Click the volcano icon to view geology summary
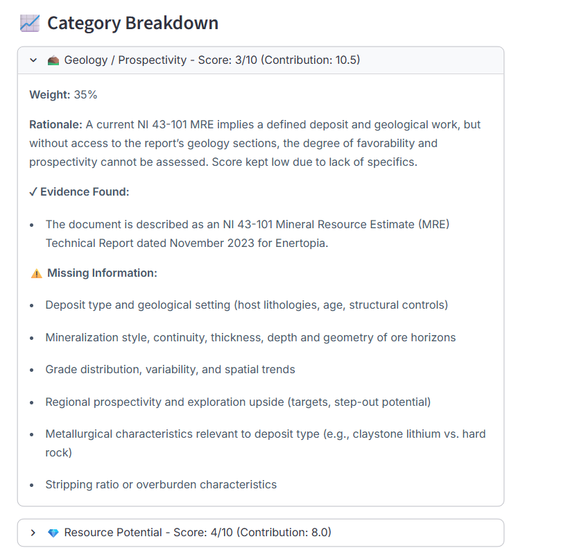The width and height of the screenshot is (577, 548). (x=53, y=60)
